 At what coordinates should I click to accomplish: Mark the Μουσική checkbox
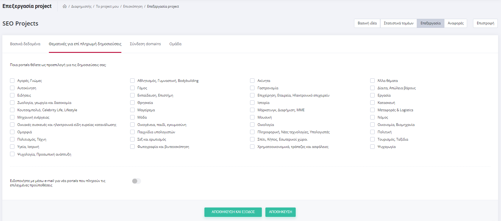coord(252,117)
